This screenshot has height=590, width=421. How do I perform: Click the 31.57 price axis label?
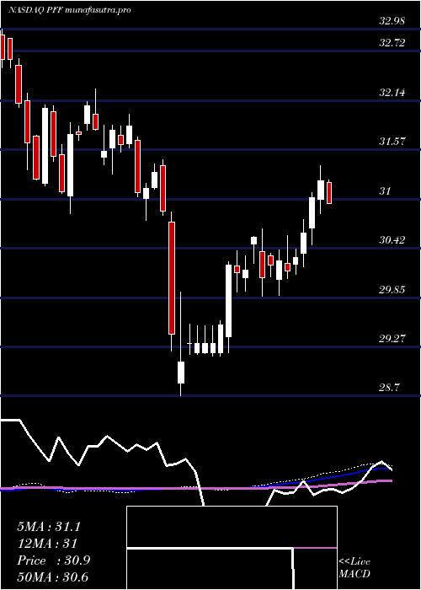pyautogui.click(x=392, y=142)
